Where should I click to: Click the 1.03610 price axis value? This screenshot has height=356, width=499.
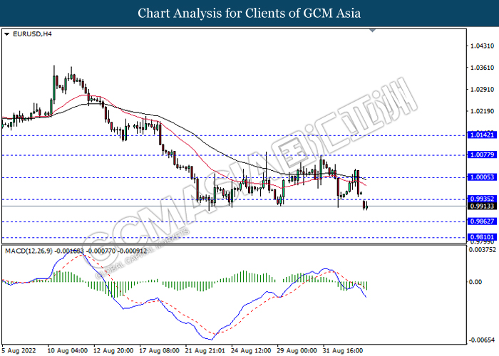482,68
